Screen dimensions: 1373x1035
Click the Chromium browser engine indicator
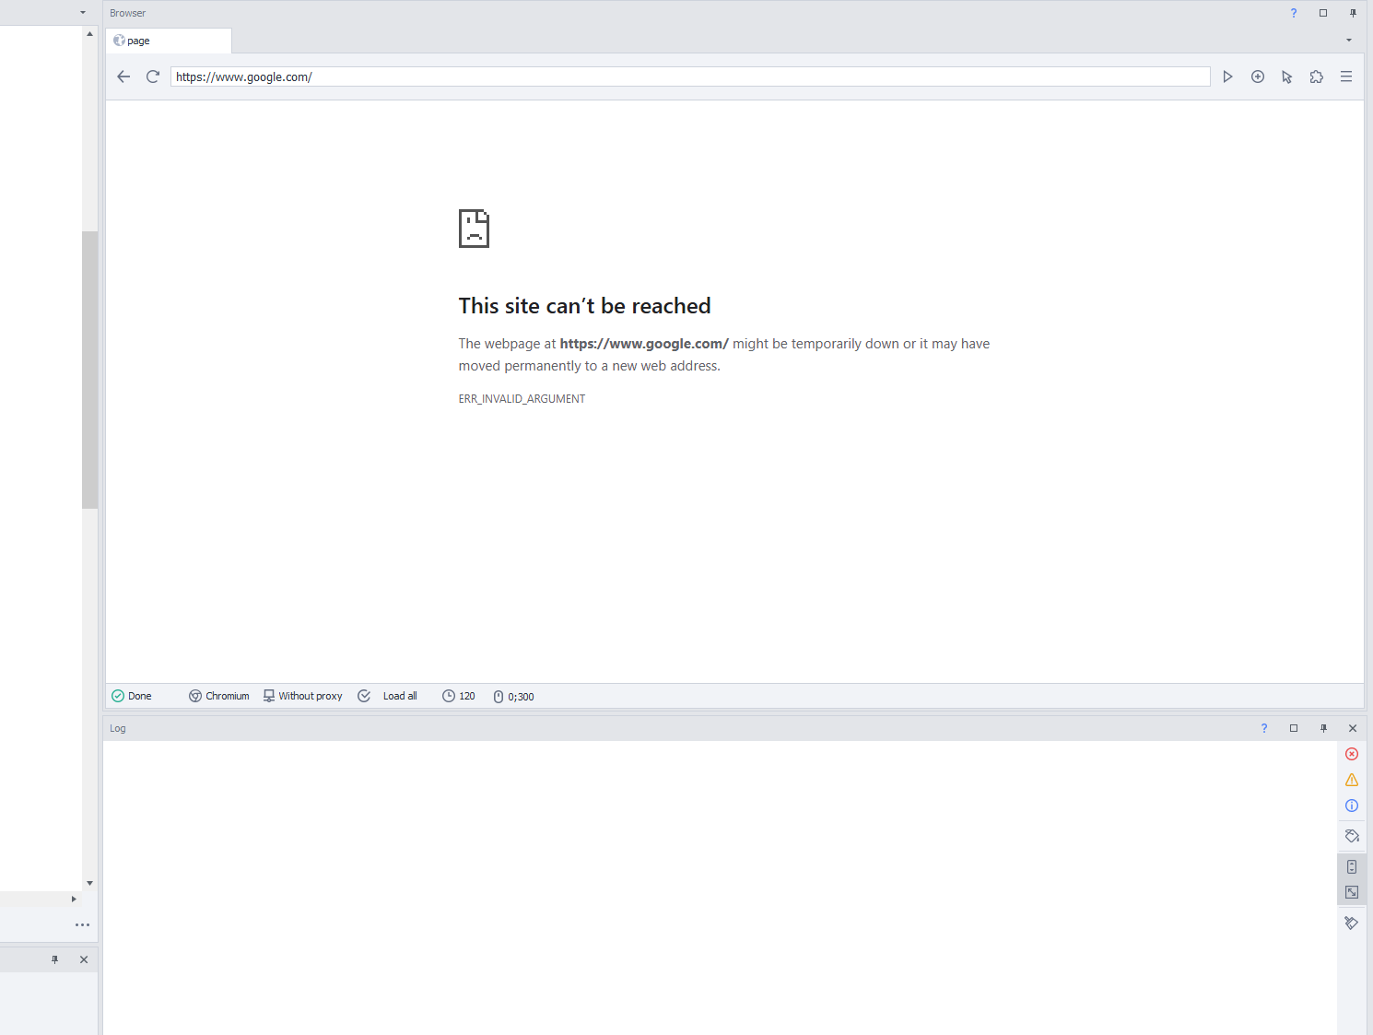click(x=219, y=696)
